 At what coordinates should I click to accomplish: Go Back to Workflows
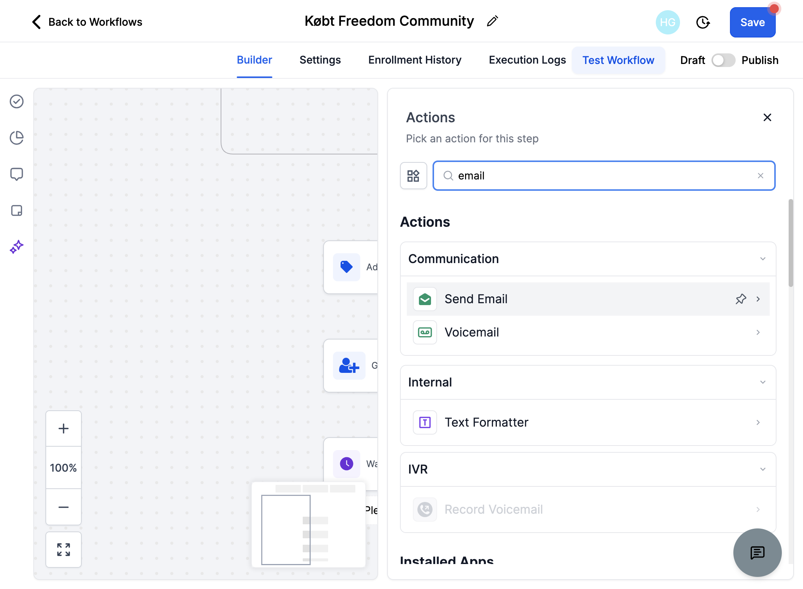(87, 22)
